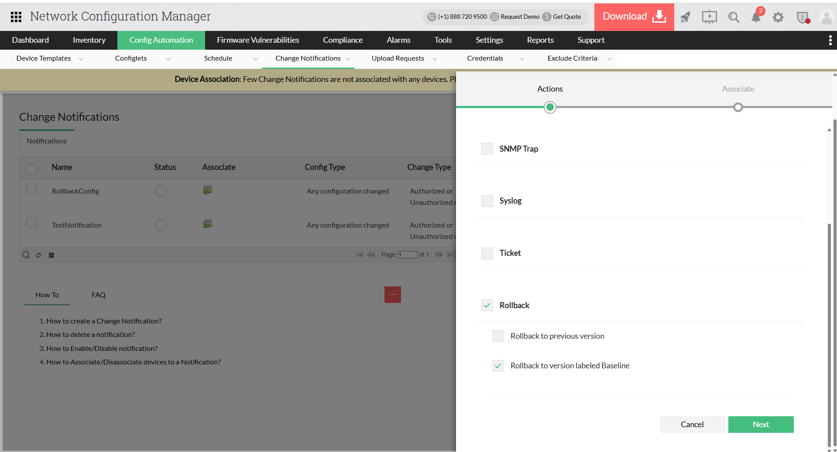Click the page number input field
This screenshot has width=837, height=452.
[408, 255]
